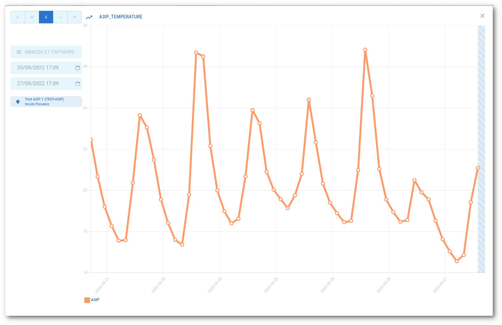
Task: Click the 27/09/2022 17:09 end date field
Action: point(38,84)
